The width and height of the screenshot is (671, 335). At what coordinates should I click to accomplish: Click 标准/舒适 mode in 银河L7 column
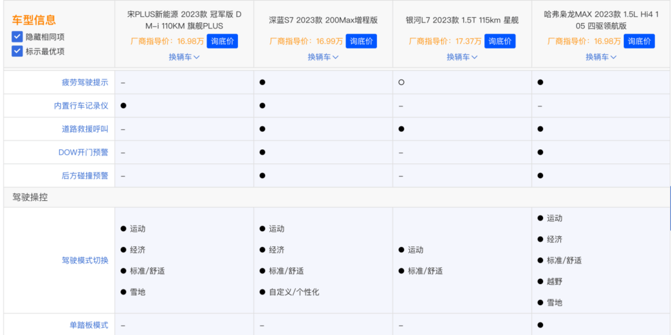(426, 271)
